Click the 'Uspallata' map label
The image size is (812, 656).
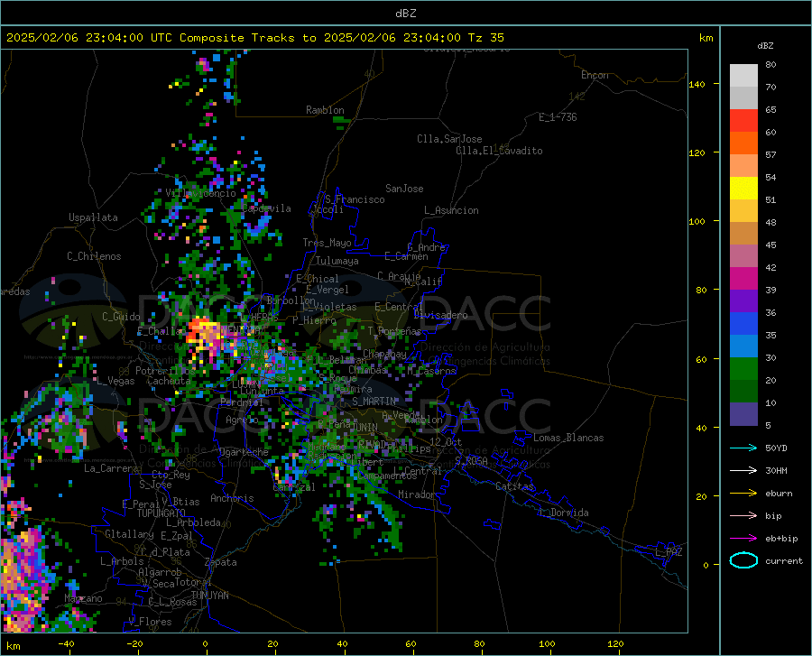click(x=93, y=217)
